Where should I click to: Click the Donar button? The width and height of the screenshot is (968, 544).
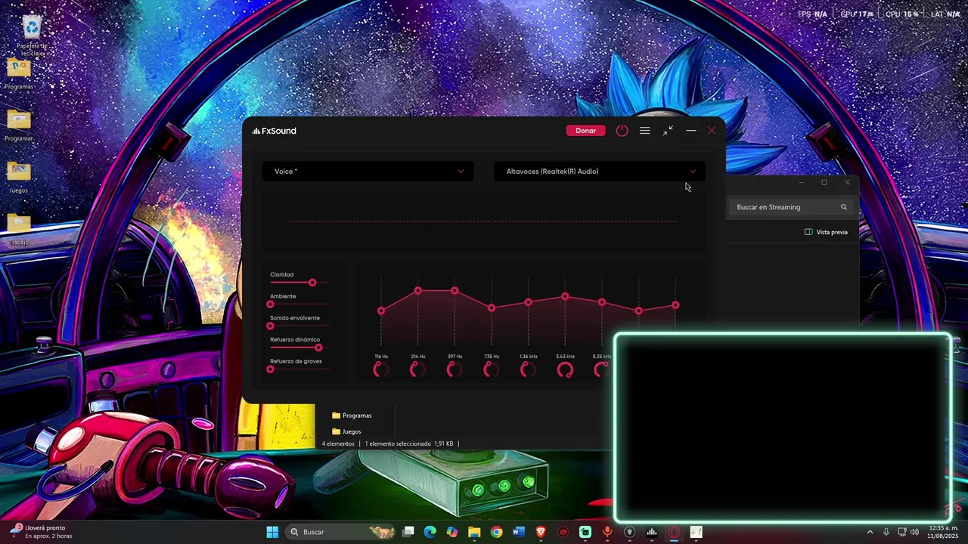(586, 131)
